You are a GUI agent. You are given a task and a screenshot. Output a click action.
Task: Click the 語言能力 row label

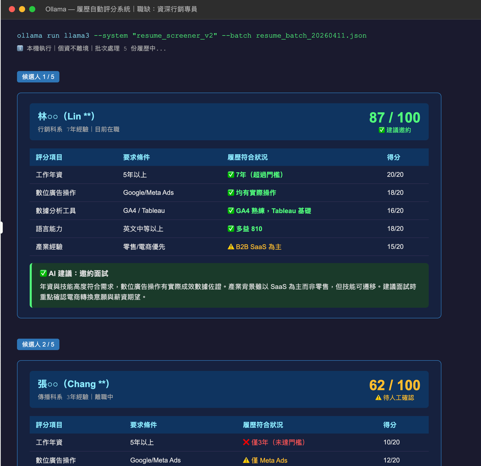click(x=49, y=229)
